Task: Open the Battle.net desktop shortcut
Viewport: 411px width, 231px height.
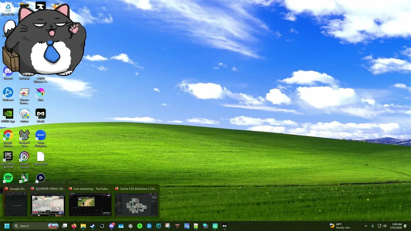Action: 8,94
